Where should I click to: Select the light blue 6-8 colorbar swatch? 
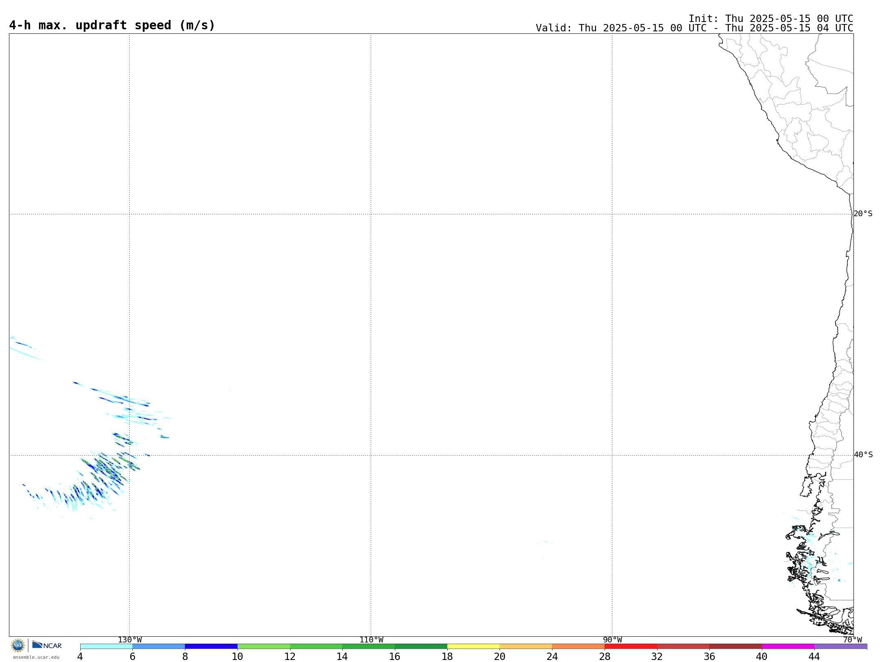[159, 647]
